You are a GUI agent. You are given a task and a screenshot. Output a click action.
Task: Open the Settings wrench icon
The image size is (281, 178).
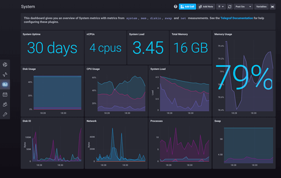coord(5,114)
